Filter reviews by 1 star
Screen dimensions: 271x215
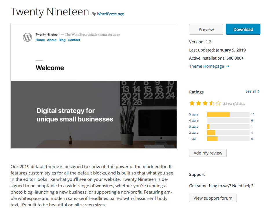pos(193,139)
